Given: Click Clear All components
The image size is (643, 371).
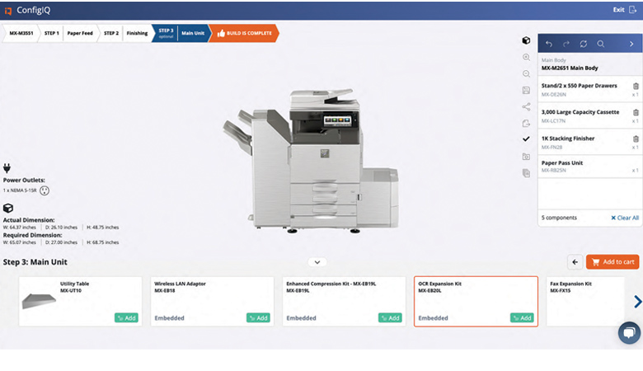Looking at the screenshot, I should [x=625, y=218].
